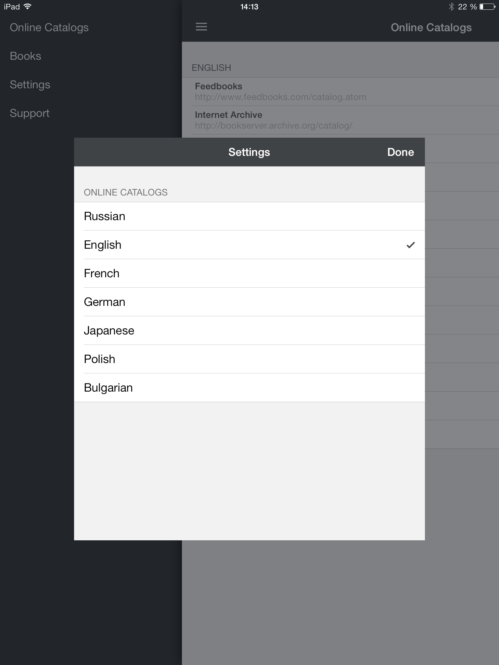Click the checkmark next to English
Screen dimensions: 499x665
[411, 245]
